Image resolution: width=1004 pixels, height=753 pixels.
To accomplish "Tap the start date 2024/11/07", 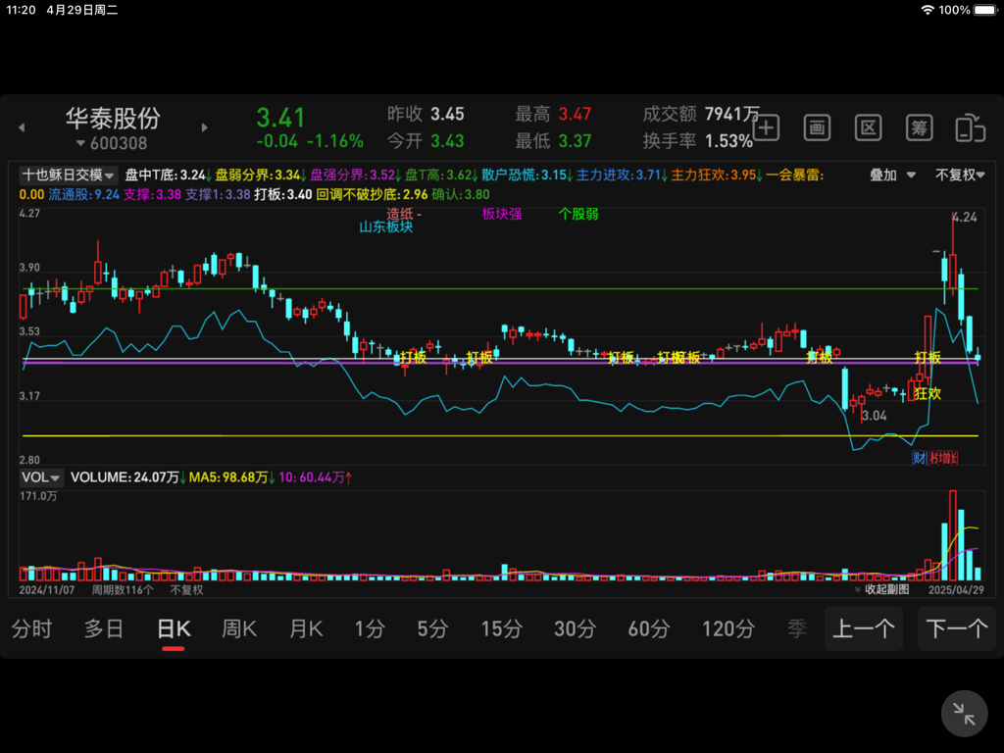I will coord(47,589).
